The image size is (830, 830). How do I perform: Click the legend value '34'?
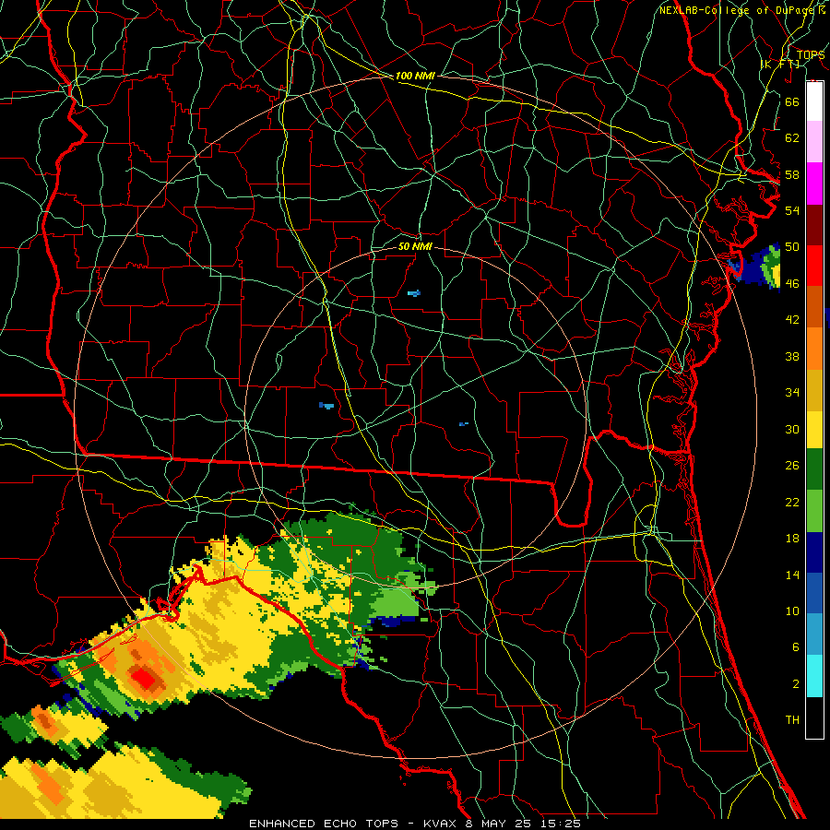tap(792, 393)
